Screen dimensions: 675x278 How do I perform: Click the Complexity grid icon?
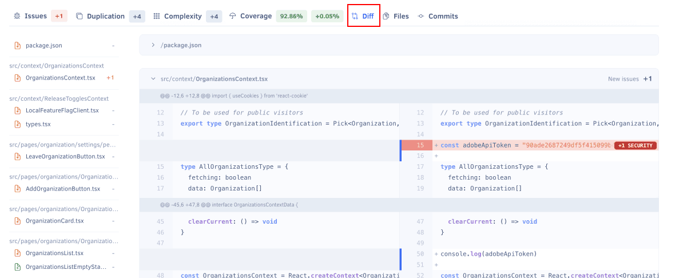click(157, 16)
